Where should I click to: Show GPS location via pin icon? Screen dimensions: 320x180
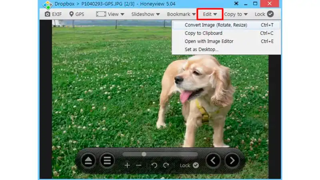(71, 14)
